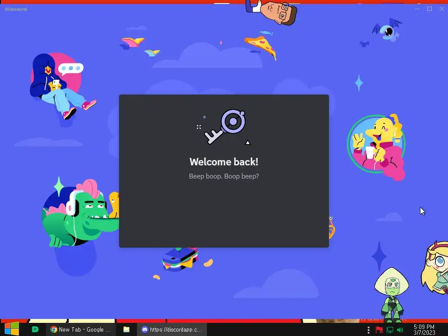Select the discordapp.com taskbar item
The width and height of the screenshot is (448, 336).
click(171, 329)
